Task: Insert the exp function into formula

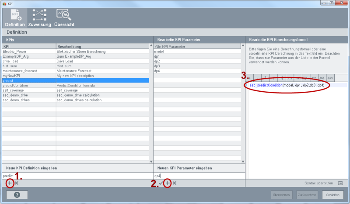Action: pyautogui.click(x=313, y=78)
